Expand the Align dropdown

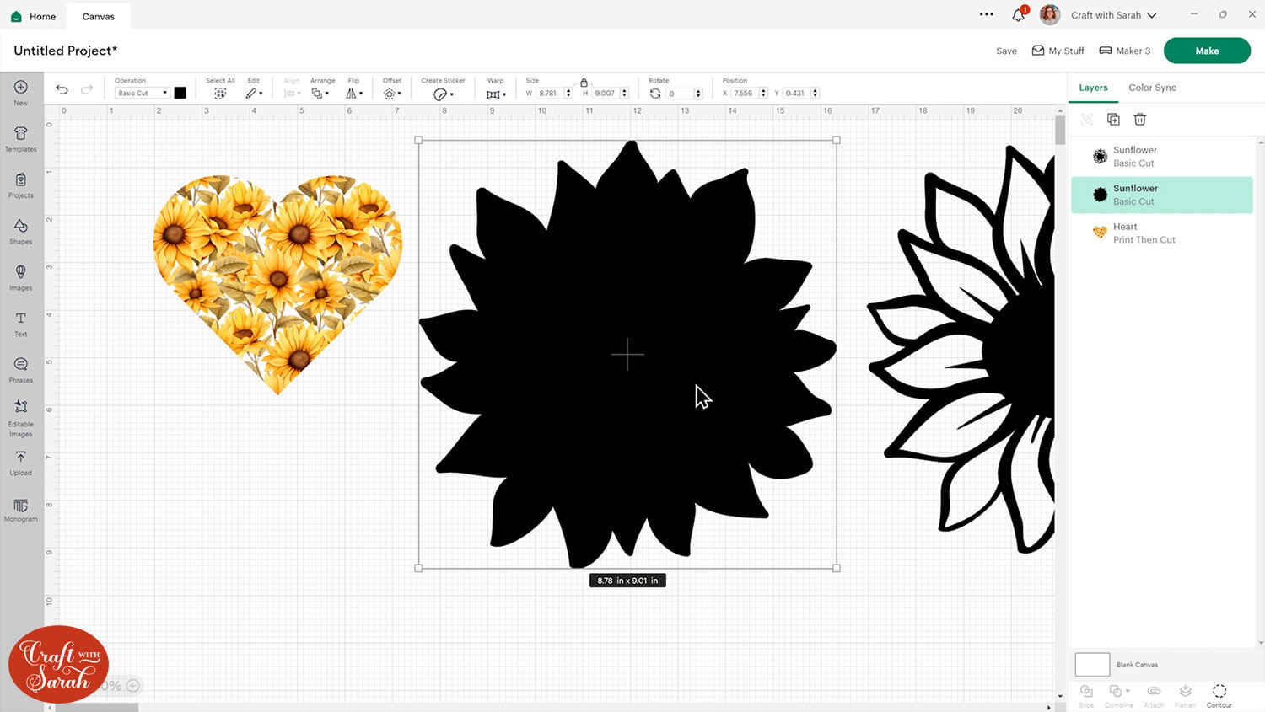[x=292, y=94]
